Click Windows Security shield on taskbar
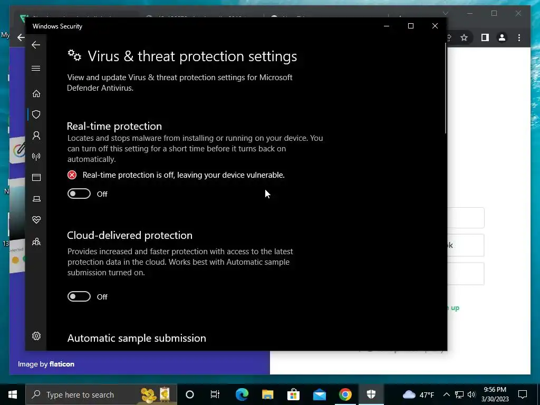540x405 pixels. [x=371, y=394]
